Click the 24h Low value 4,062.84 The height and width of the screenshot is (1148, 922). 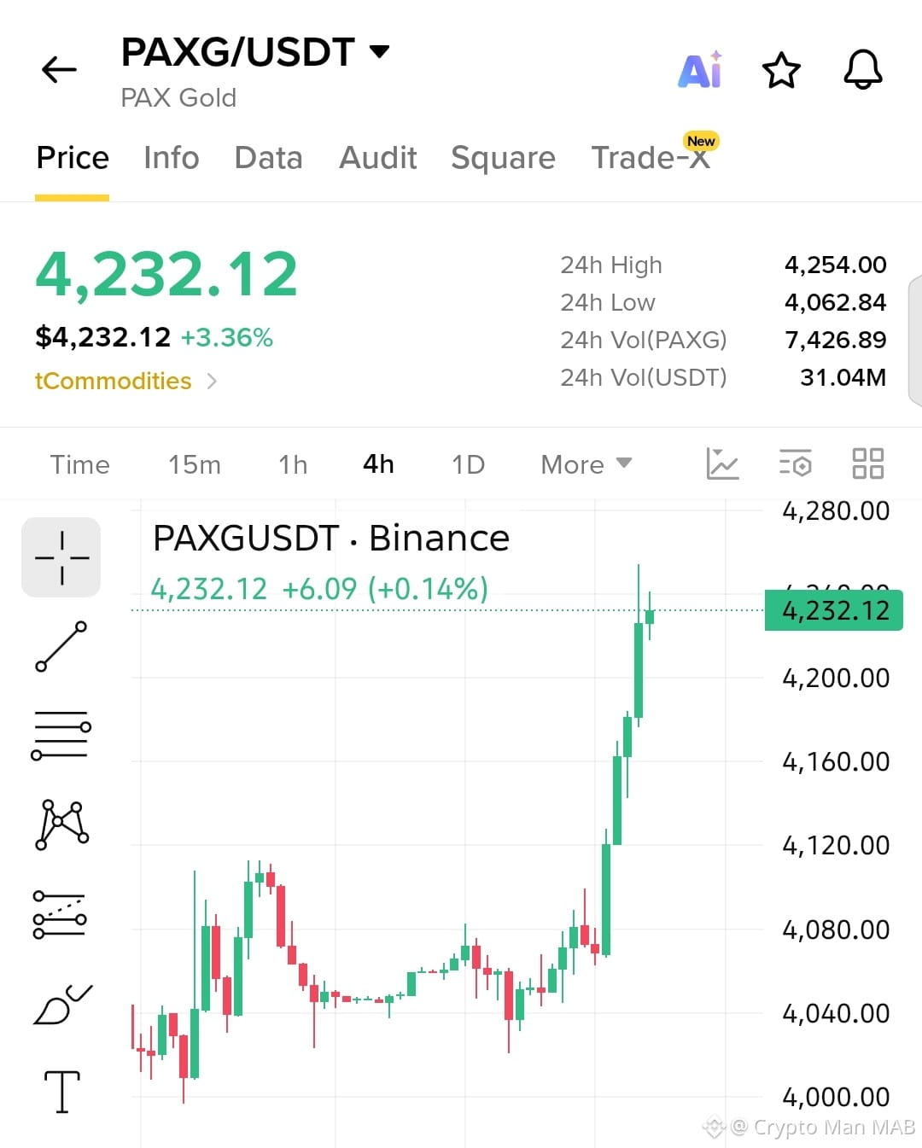click(x=836, y=302)
